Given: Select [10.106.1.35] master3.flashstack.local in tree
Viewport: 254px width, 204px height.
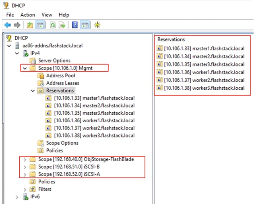Looking at the screenshot, I should tap(94, 113).
